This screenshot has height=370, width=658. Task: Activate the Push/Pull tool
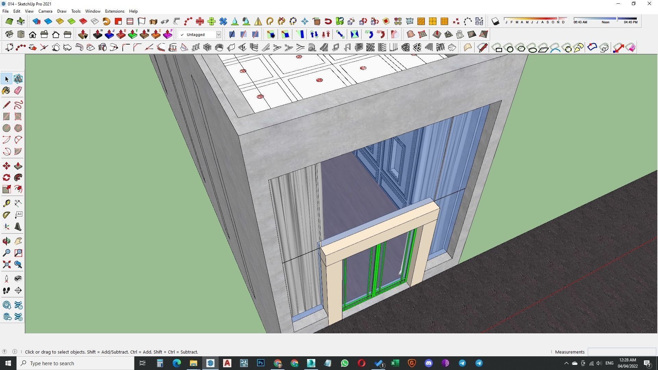click(x=18, y=166)
